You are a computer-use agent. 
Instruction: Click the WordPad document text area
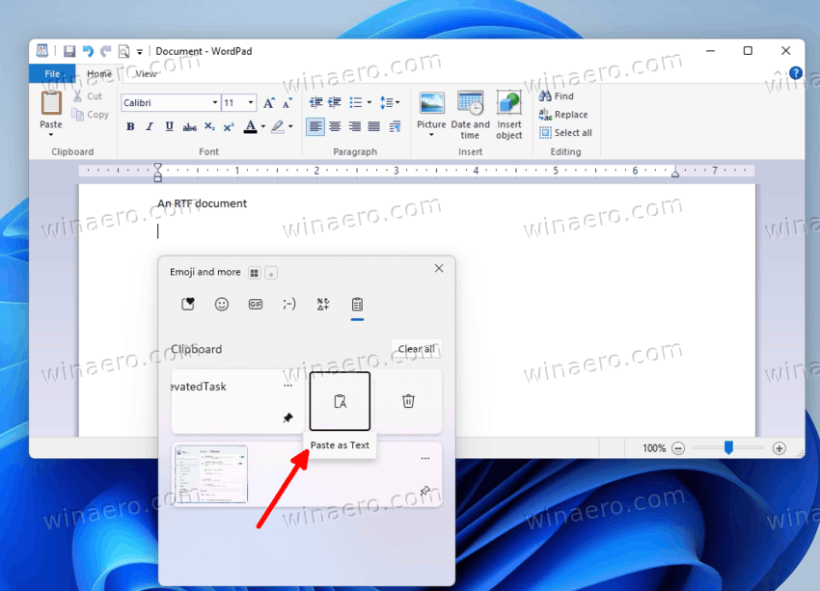click(417, 309)
